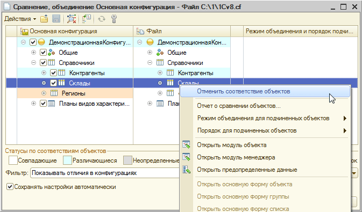Toggle the Контрагенты checkbox

53,73
